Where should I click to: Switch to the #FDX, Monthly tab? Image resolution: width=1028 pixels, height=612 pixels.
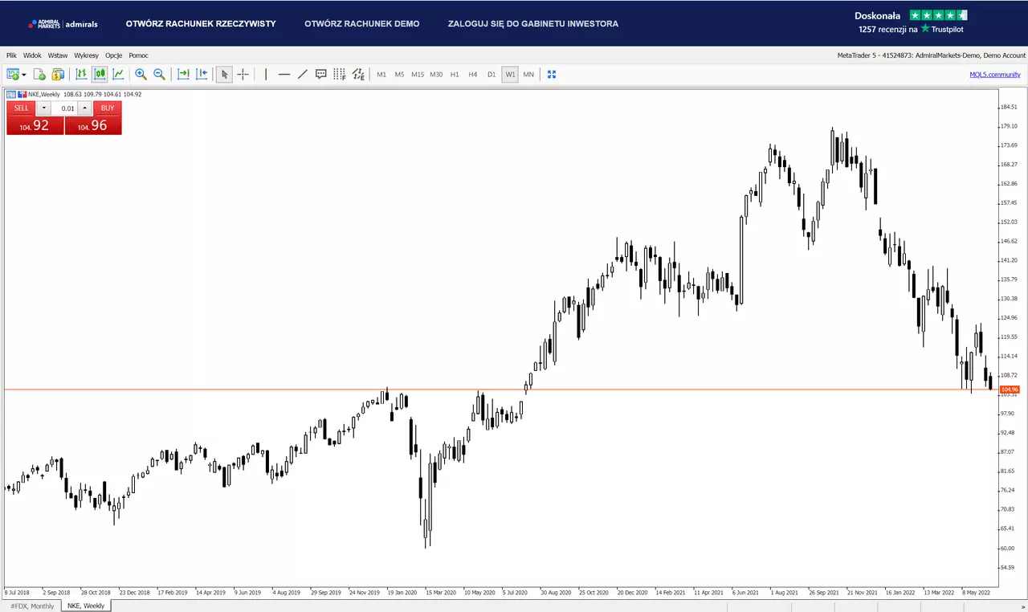click(32, 606)
